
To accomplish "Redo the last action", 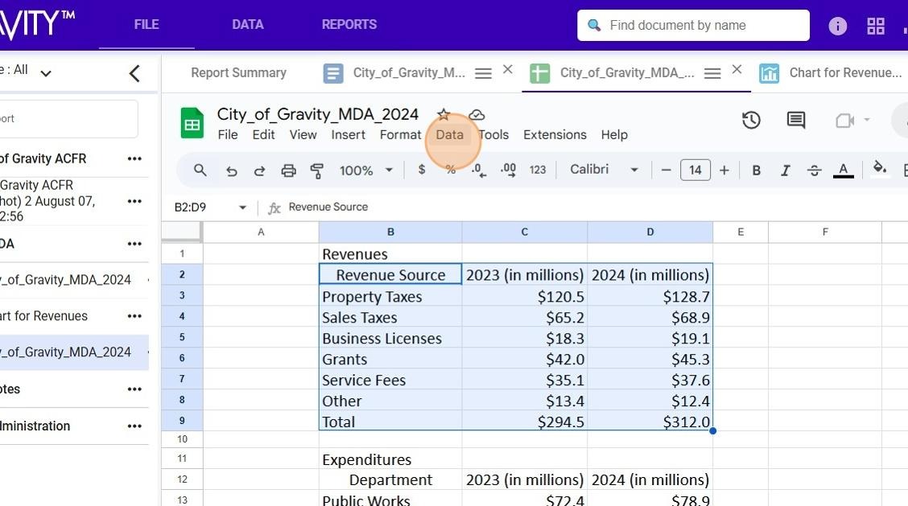I will tap(259, 171).
